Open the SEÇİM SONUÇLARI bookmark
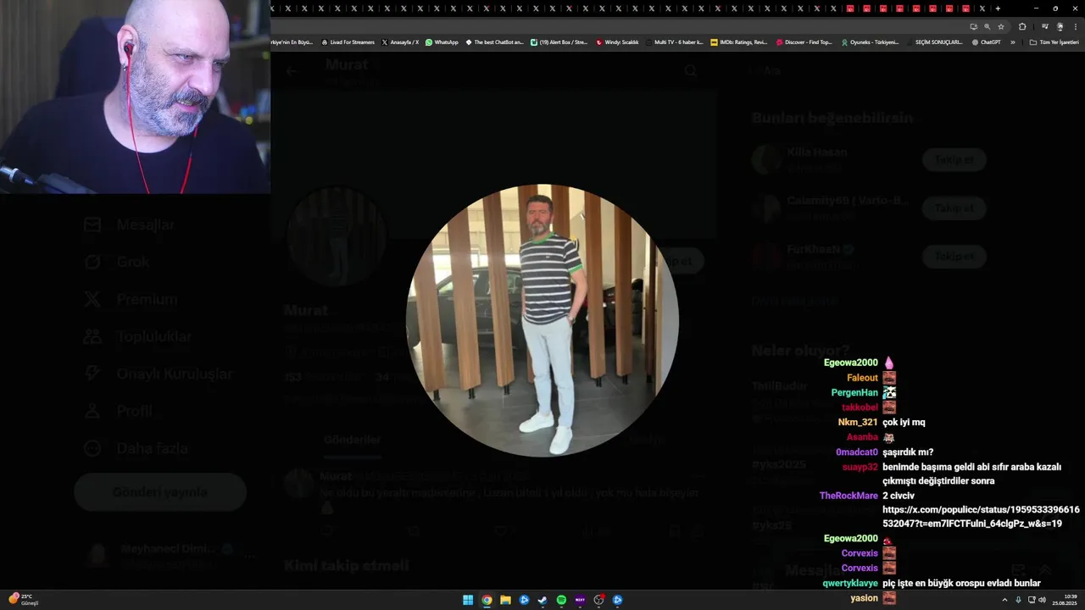Viewport: 1085px width, 610px height. point(934,42)
